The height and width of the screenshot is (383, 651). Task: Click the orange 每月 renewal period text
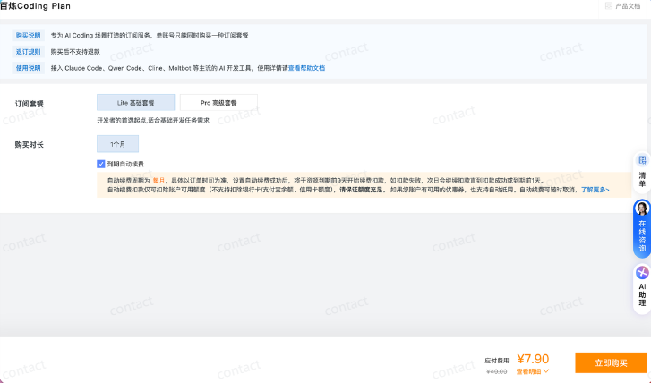point(158,181)
